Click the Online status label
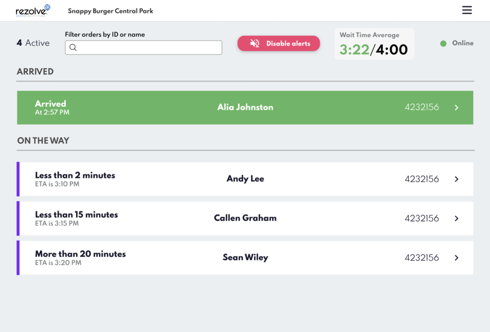Screen dimensions: 490x332 click(463, 43)
